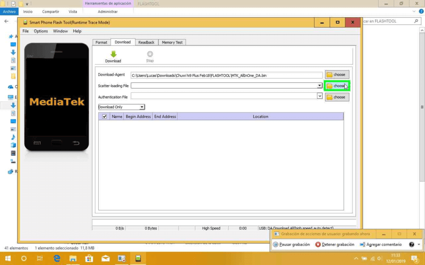
Task: Open Archivo tab in File Explorer
Action: click(9, 12)
